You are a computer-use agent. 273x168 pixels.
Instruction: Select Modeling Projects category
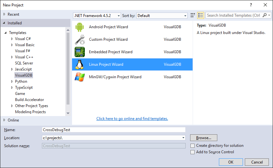[30, 112]
